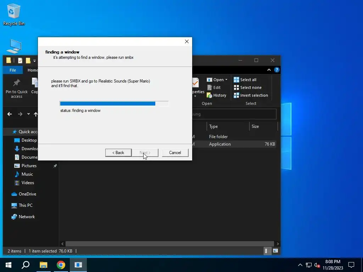The height and width of the screenshot is (272, 363).
Task: Click the disabled Next button
Action: tap(145, 153)
